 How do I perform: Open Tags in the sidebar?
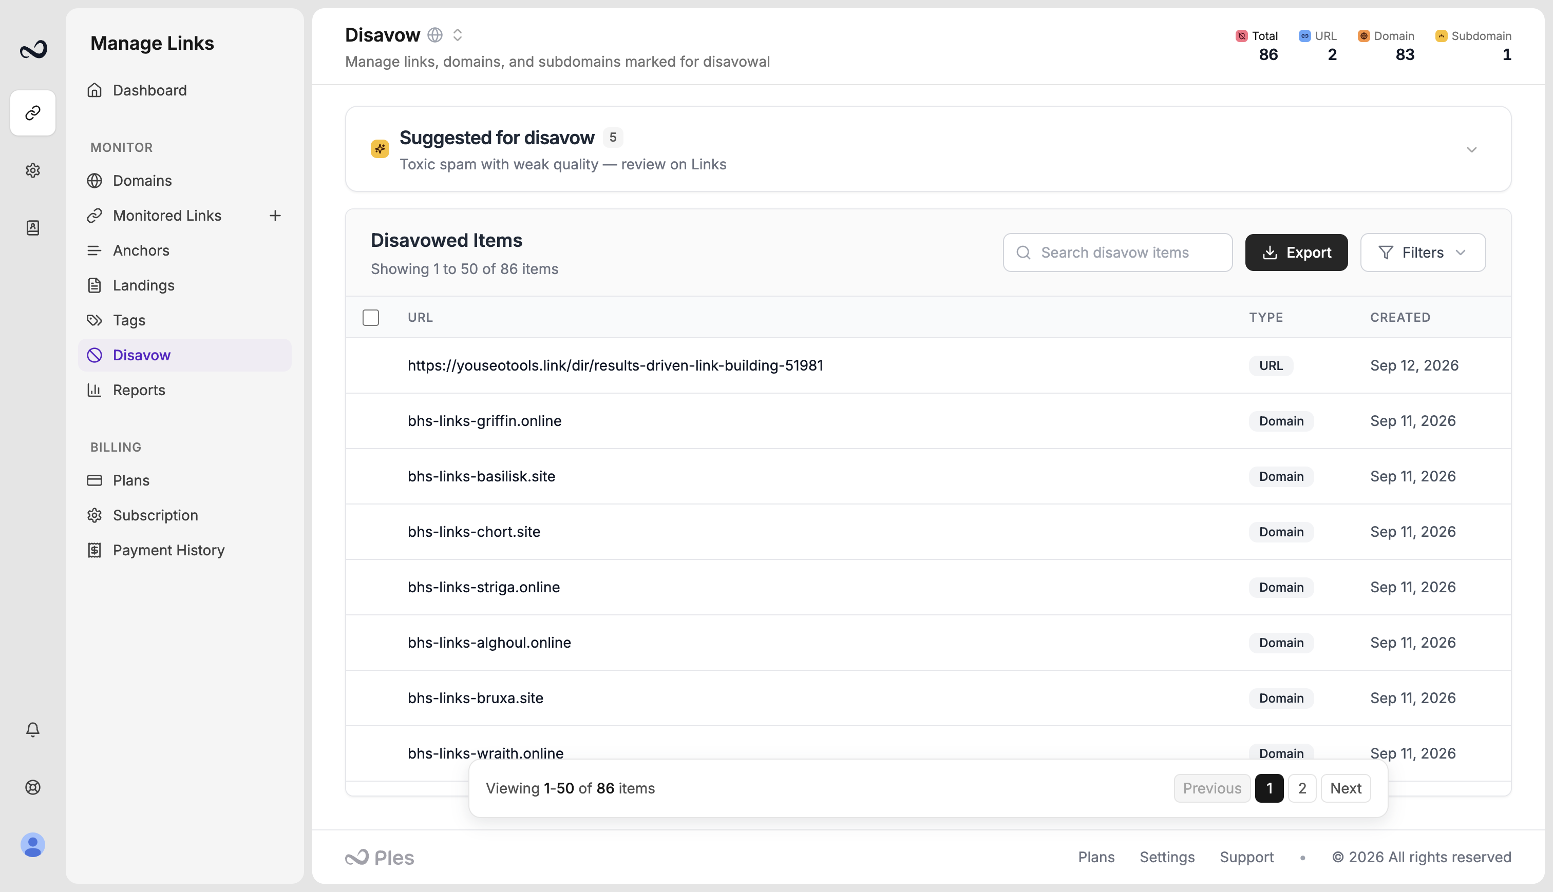tap(184, 320)
